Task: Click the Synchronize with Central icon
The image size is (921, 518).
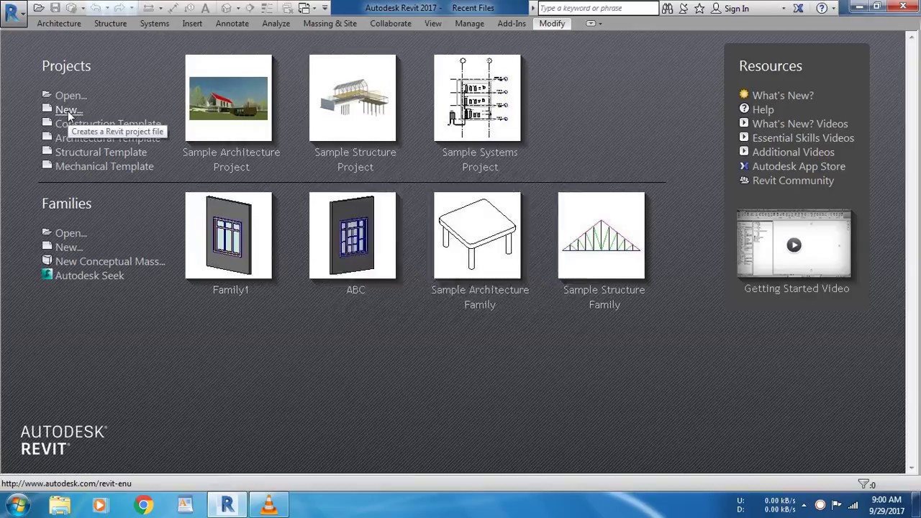Action: [x=71, y=8]
